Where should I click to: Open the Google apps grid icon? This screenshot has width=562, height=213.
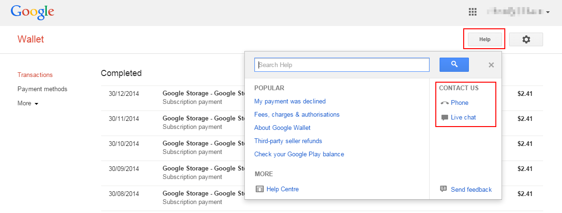click(x=472, y=12)
